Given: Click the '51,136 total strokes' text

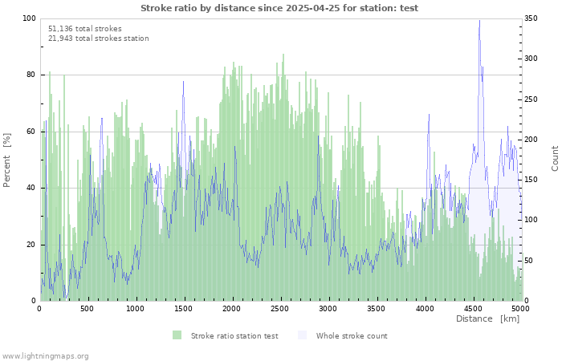Looking at the screenshot, I should coord(85,29).
